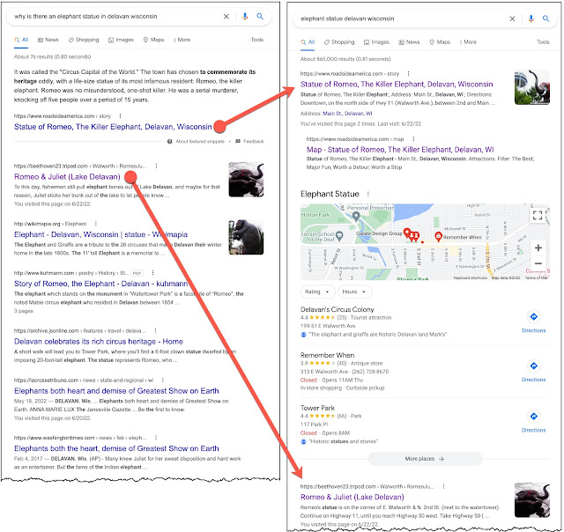Open three-dot menu beside kuhmann.com result
The height and width of the screenshot is (532, 564).
click(152, 273)
